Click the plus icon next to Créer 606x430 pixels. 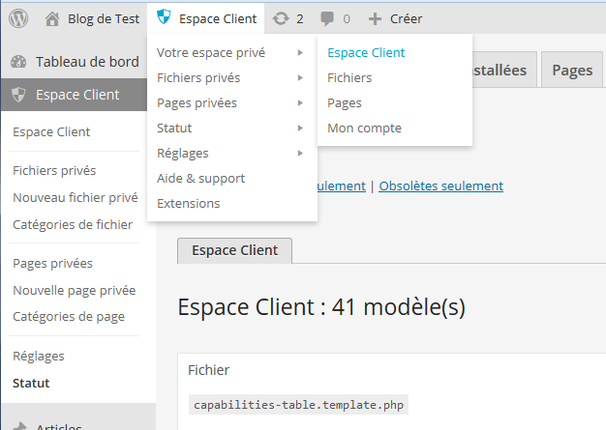click(375, 19)
